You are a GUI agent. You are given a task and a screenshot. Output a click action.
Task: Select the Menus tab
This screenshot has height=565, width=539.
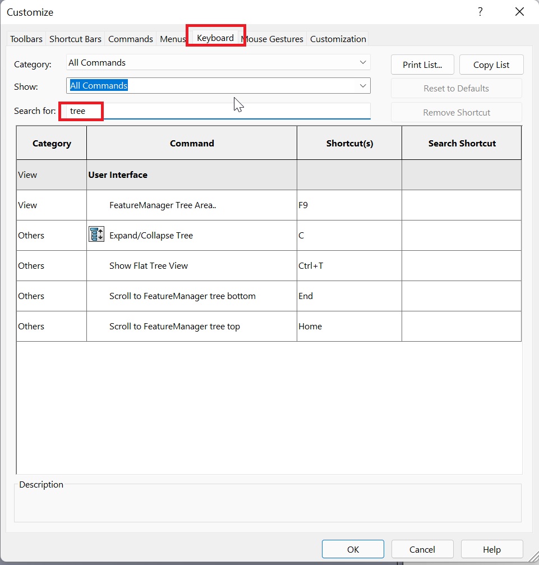point(173,39)
